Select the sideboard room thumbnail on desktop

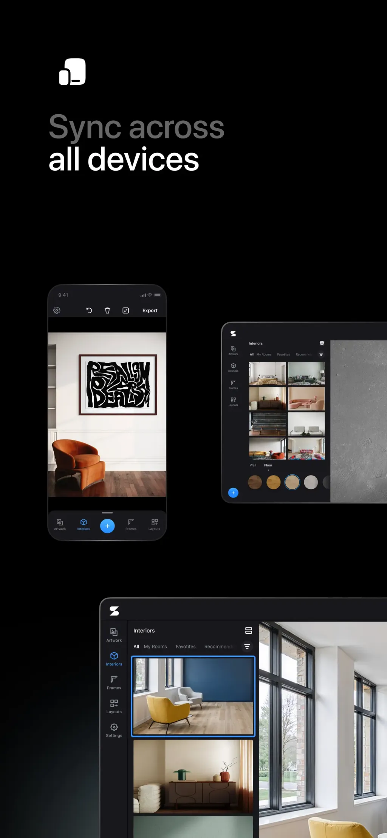[x=193, y=777]
